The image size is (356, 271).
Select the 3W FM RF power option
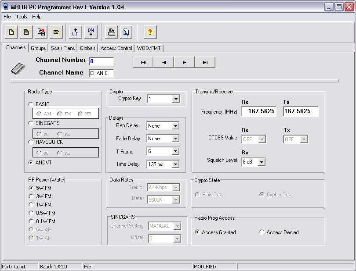click(x=31, y=196)
